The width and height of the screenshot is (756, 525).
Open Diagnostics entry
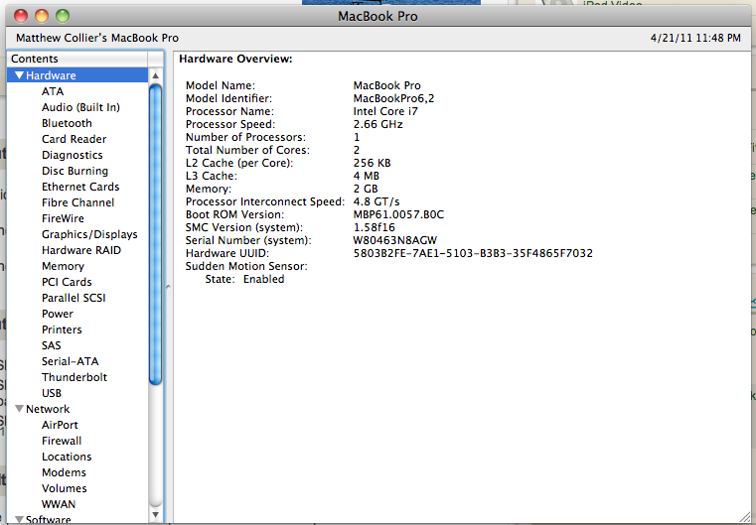pos(72,155)
